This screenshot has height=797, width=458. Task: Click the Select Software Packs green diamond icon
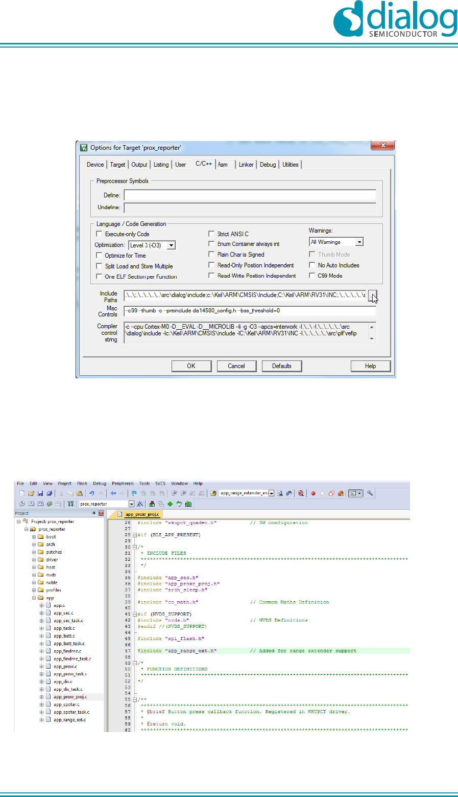170,504
